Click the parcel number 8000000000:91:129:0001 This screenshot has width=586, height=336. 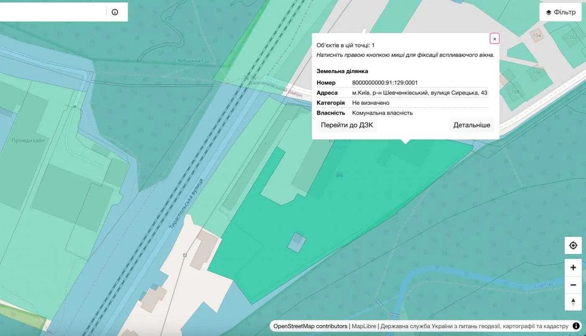click(x=385, y=82)
